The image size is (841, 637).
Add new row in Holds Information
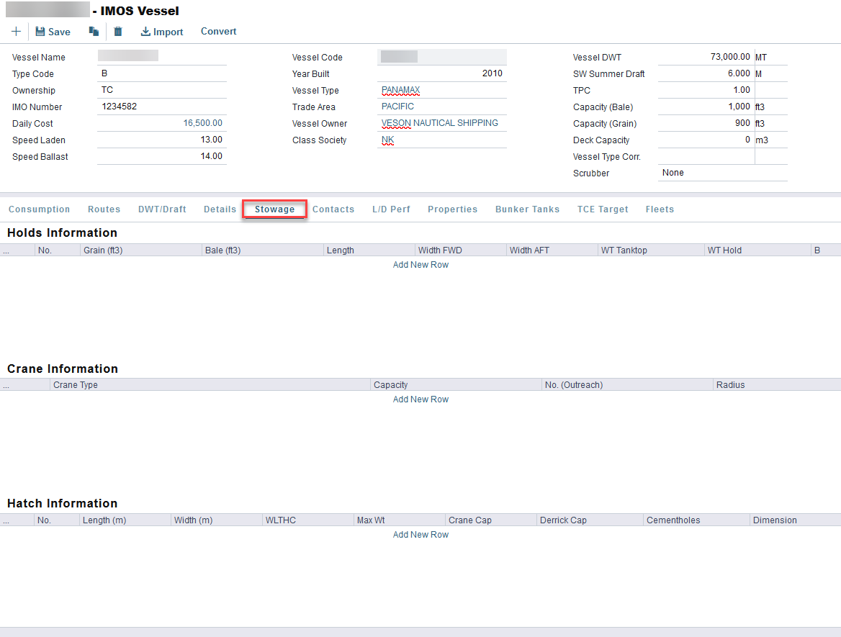pyautogui.click(x=420, y=265)
